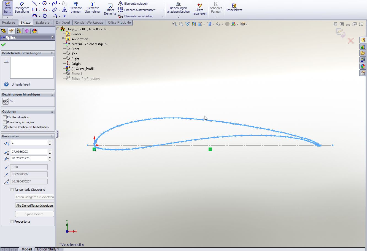The width and height of the screenshot is (367, 251).
Task: Open the Evaluieren tab
Action: tap(43, 23)
